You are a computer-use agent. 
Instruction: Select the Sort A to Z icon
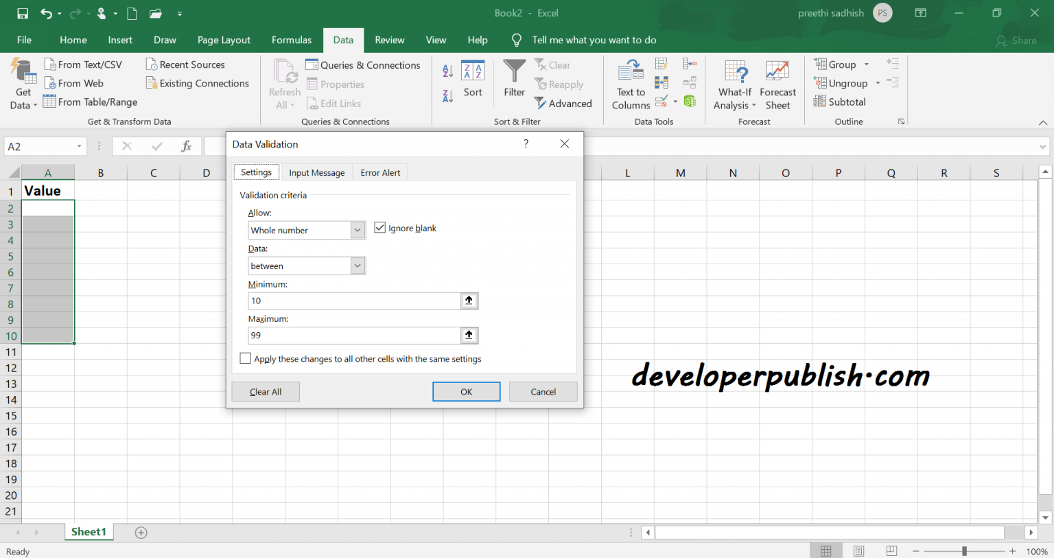[x=446, y=70]
